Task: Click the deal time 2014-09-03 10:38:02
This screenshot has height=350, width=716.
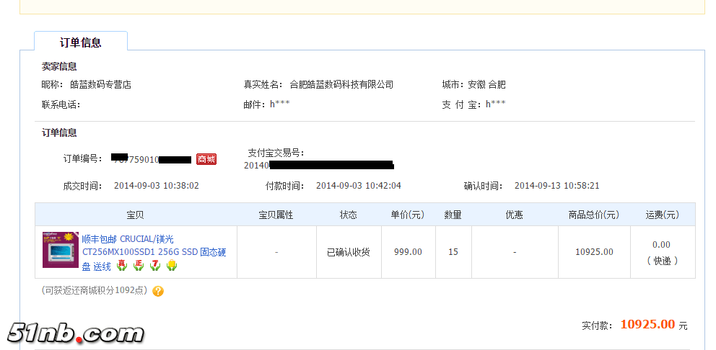Action: [x=157, y=186]
